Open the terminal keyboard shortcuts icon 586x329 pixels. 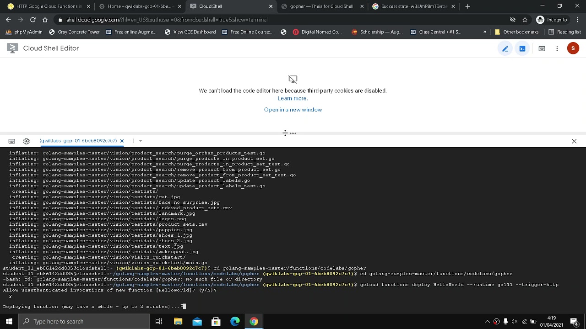pyautogui.click(x=12, y=141)
